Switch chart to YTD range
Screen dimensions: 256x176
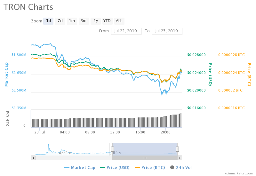coord(107,21)
